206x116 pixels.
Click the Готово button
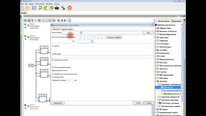pyautogui.click(x=138, y=103)
